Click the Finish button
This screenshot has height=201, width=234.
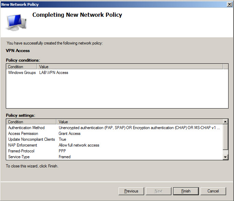[186, 191]
